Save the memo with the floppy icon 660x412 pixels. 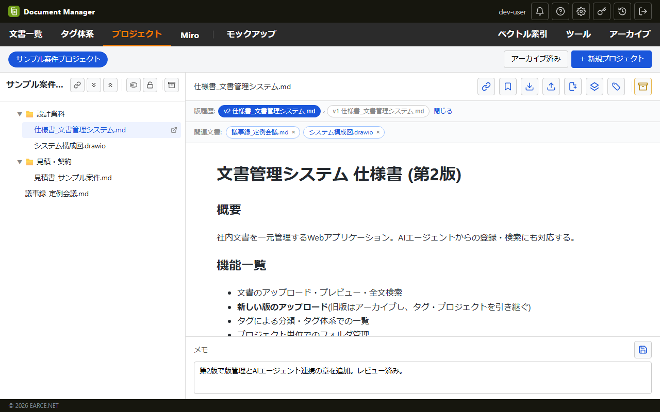pyautogui.click(x=643, y=350)
